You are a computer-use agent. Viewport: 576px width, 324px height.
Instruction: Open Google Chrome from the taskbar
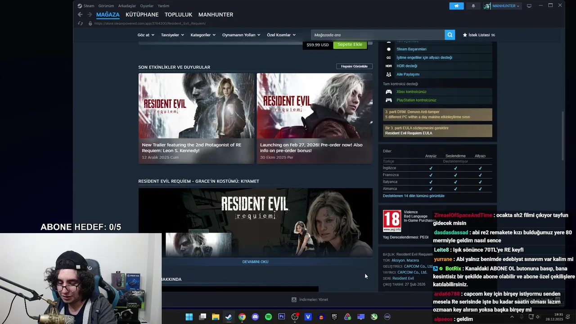242,317
